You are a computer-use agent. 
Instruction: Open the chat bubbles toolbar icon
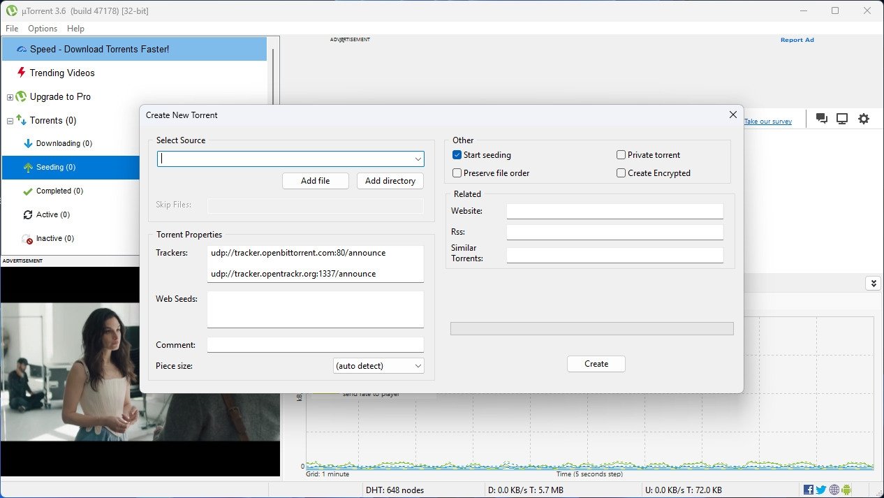[x=822, y=119]
